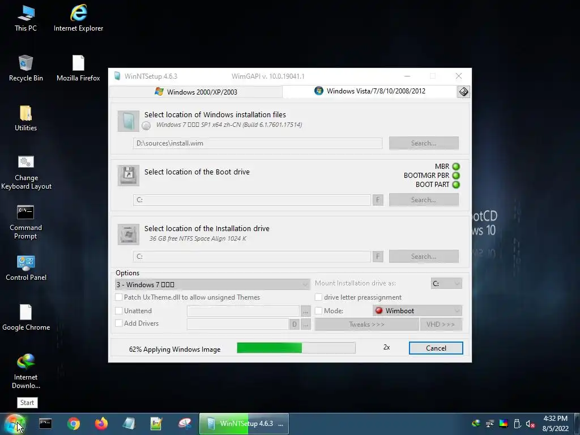Viewport: 580px width, 435px height.
Task: Open Mozilla Firefox desktop shortcut
Action: pos(78,69)
